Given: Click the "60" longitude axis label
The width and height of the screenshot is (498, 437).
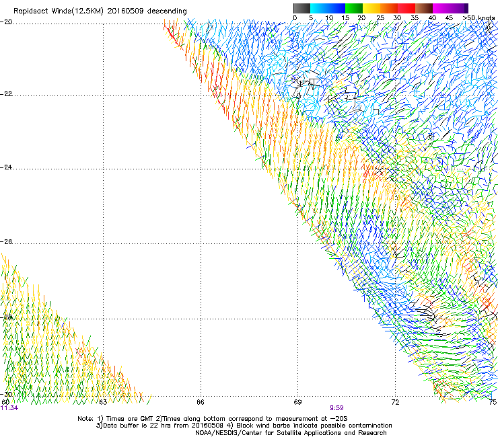Looking at the screenshot, I should coord(5,402).
